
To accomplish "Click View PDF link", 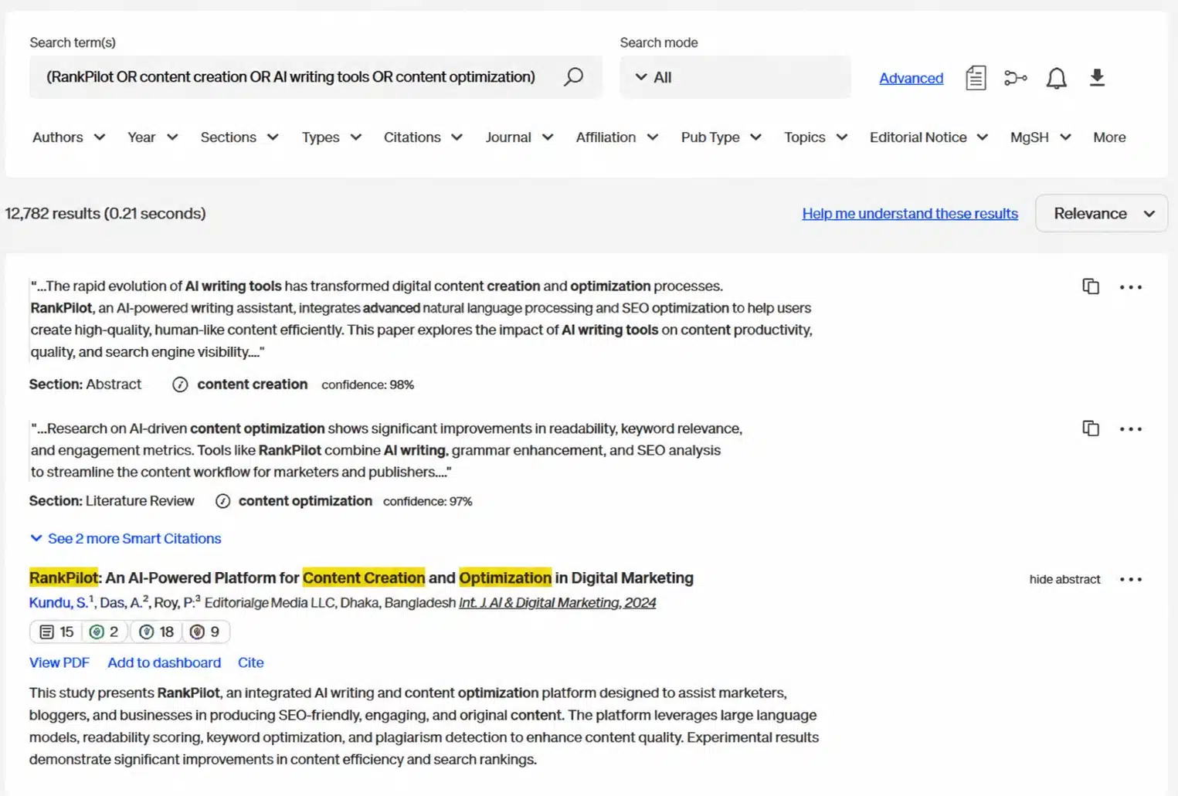I will 59,662.
